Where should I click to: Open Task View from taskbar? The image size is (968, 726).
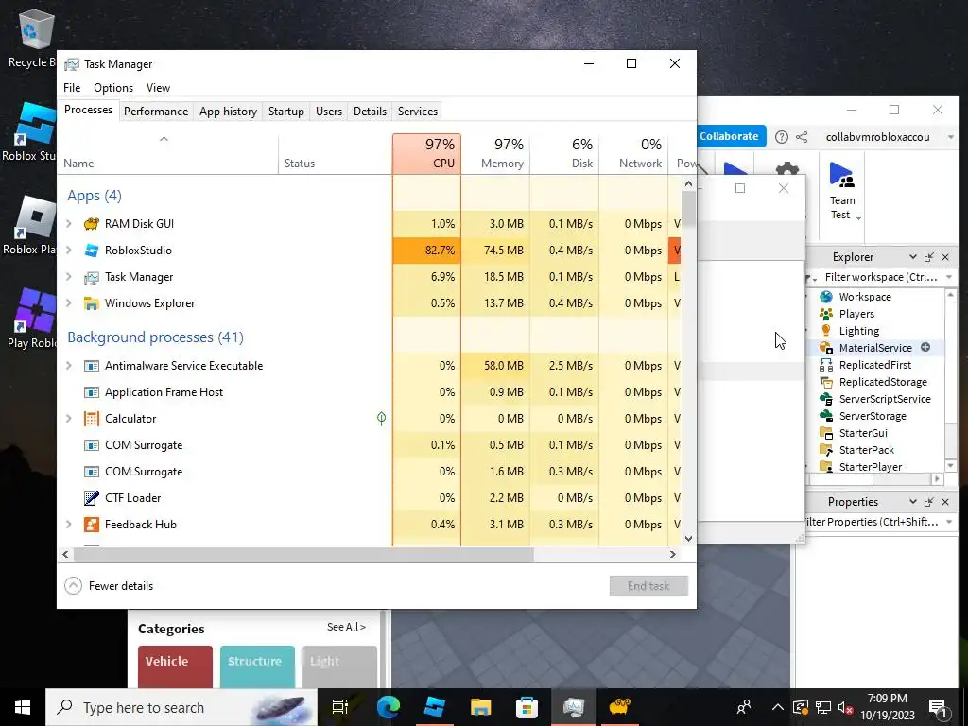(340, 707)
